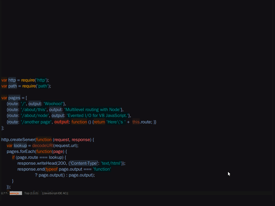Click the 'Evented I/O for V8 JavaScript.' string
Image resolution: width=275 pixels, height=206 pixels.
(x=97, y=116)
